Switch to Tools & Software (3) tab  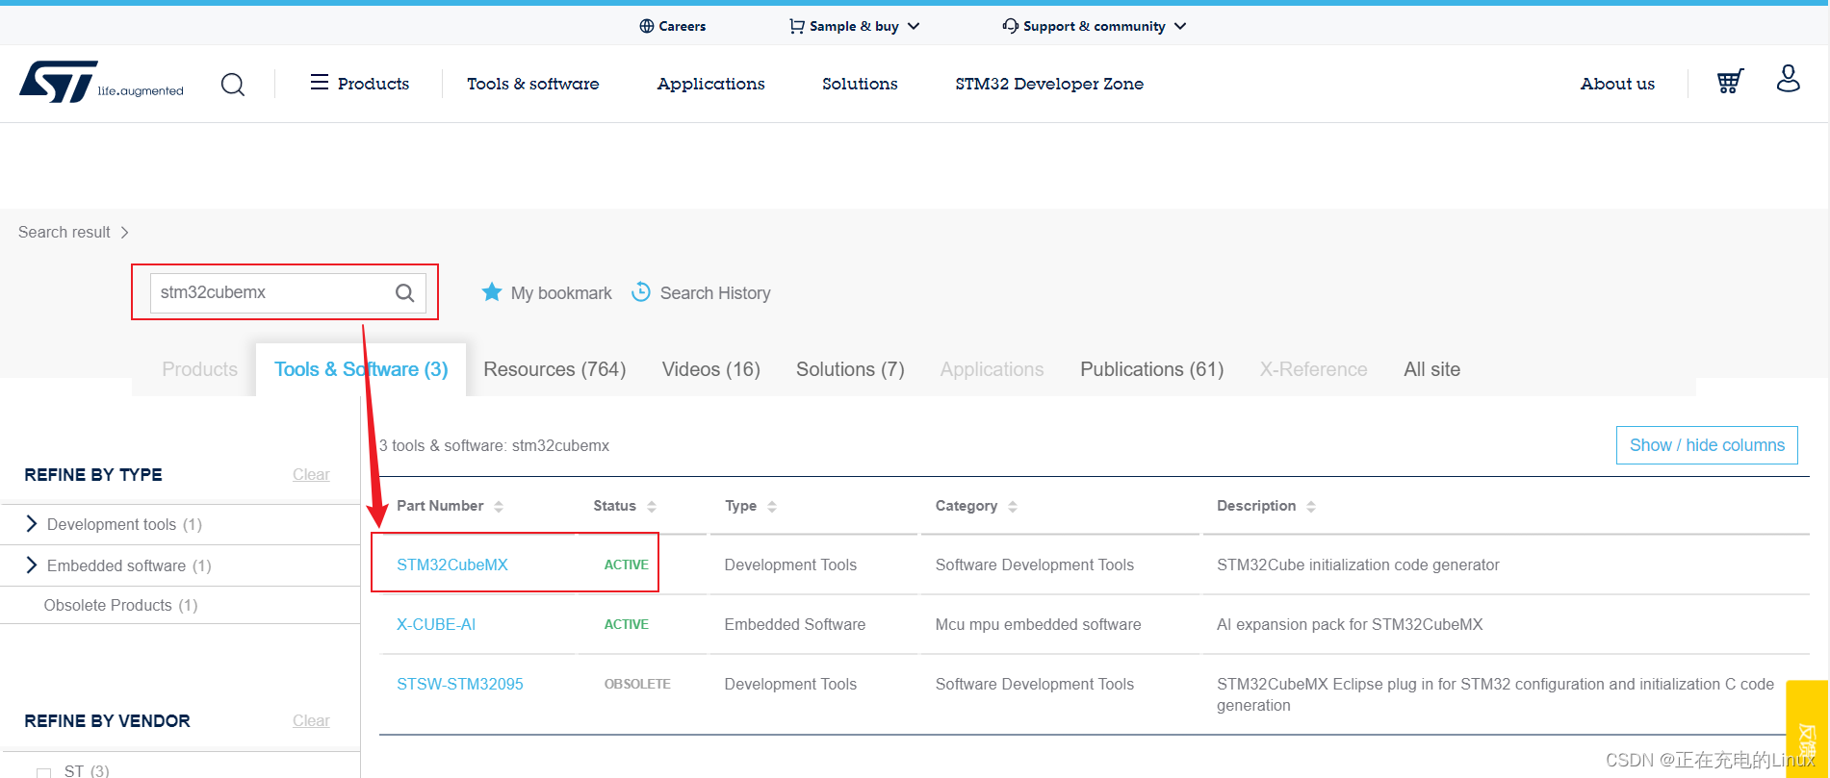[x=361, y=369]
